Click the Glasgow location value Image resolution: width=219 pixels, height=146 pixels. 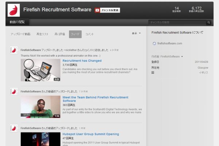tap(203, 68)
